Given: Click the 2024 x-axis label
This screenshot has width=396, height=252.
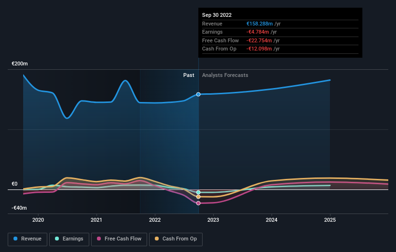Looking at the screenshot, I should [x=272, y=220].
